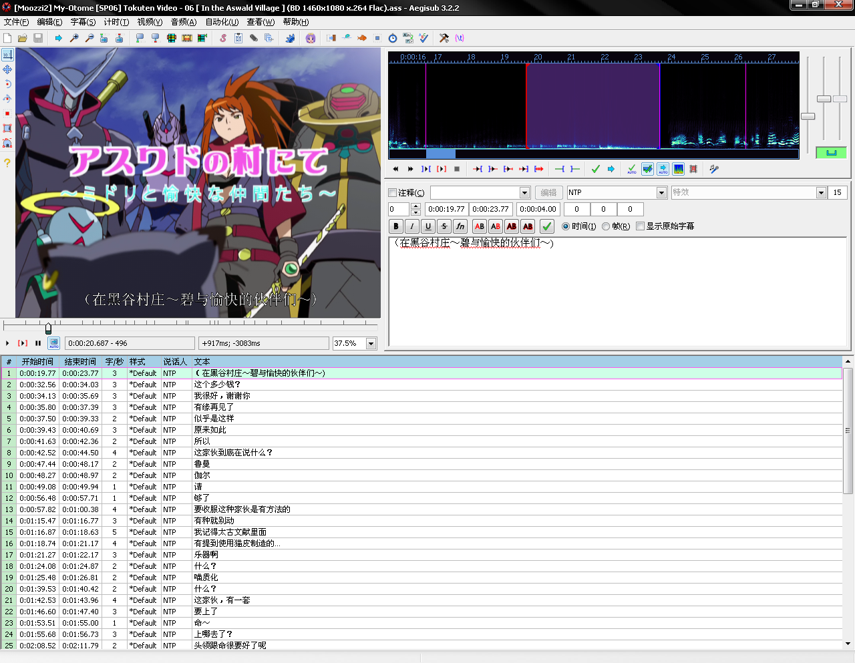855x663 pixels.
Task: Toggle video auto-scroll beside the pause button
Action: point(53,343)
